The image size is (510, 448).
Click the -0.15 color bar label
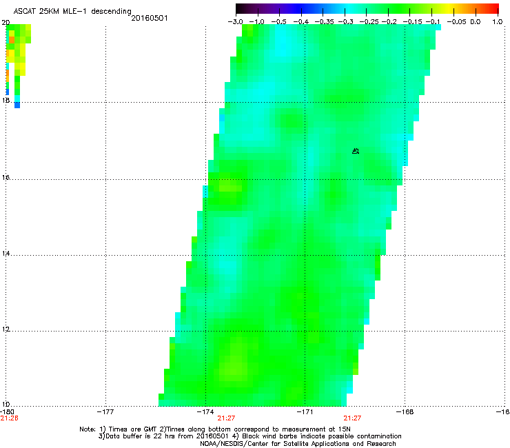point(412,22)
